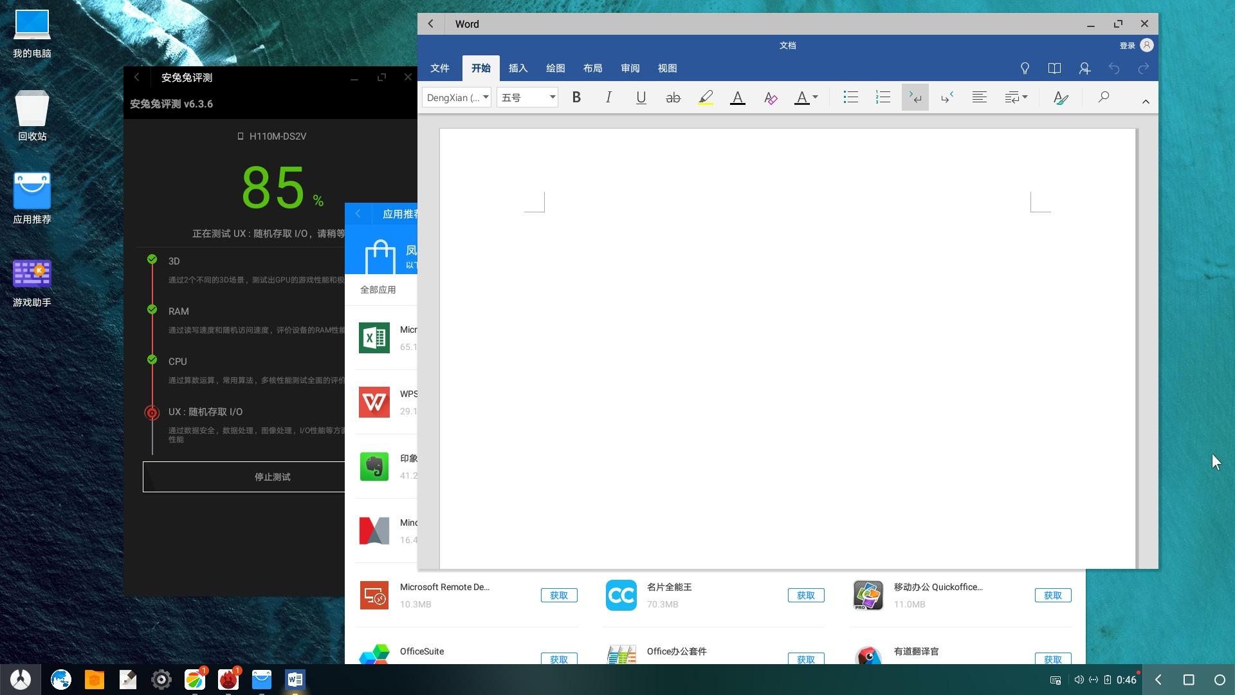Click the Undo arrow in Word
Screen dimensions: 1235x695
point(1114,68)
